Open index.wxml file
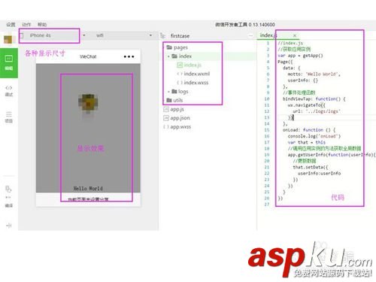The width and height of the screenshot is (376, 282). tap(193, 74)
